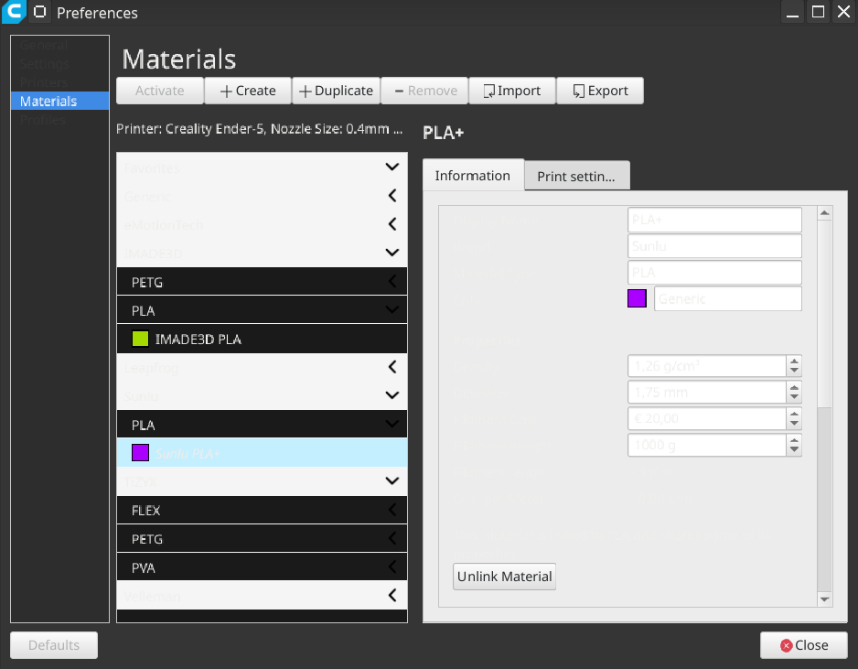Switch to the Print settings tab
This screenshot has width=858, height=669.
tap(577, 177)
